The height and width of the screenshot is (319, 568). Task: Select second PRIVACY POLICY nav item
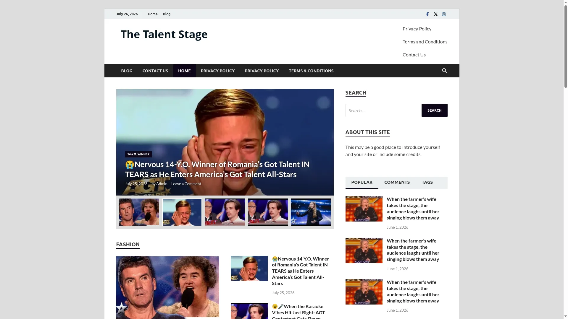click(x=262, y=71)
